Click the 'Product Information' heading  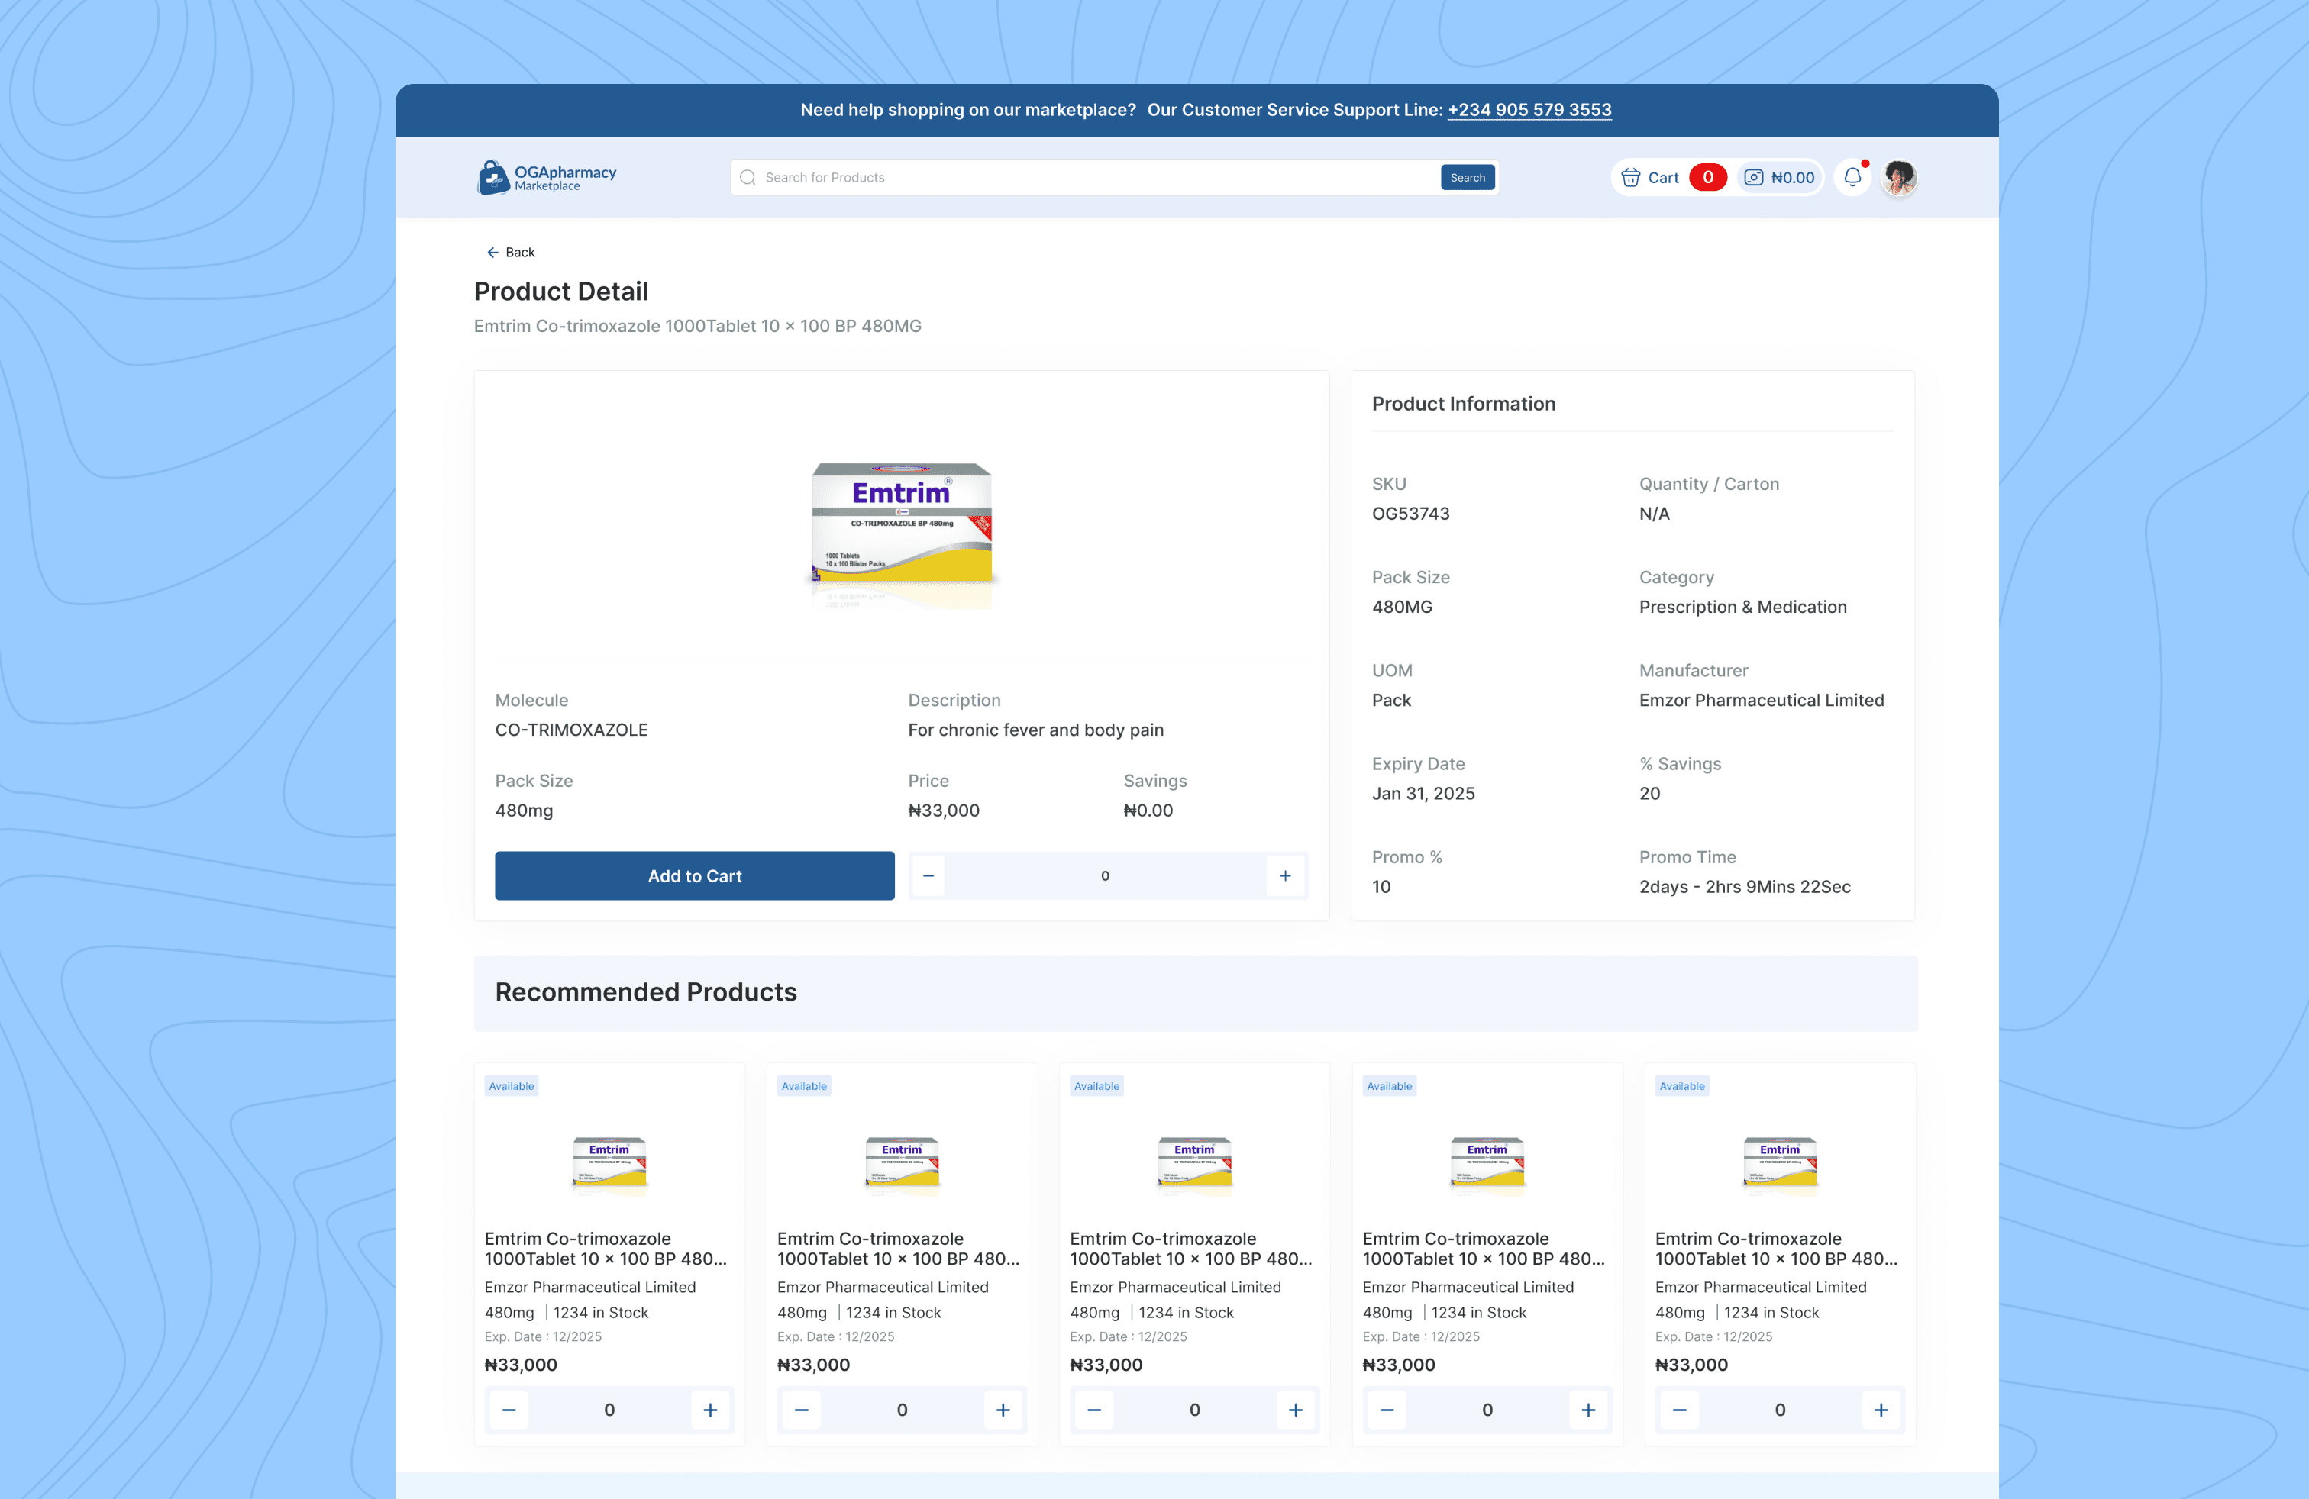[x=1464, y=403]
